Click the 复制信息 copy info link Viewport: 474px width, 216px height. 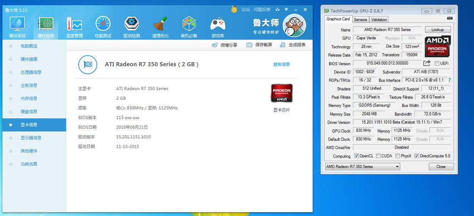(x=281, y=64)
